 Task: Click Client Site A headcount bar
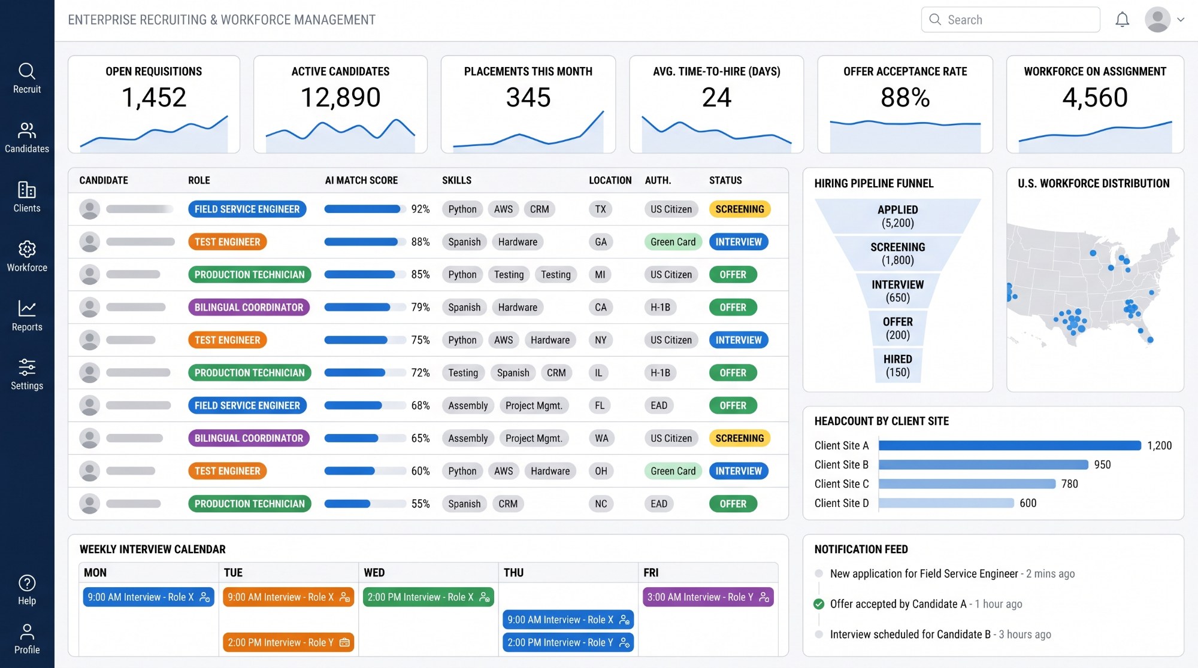[x=1009, y=445]
